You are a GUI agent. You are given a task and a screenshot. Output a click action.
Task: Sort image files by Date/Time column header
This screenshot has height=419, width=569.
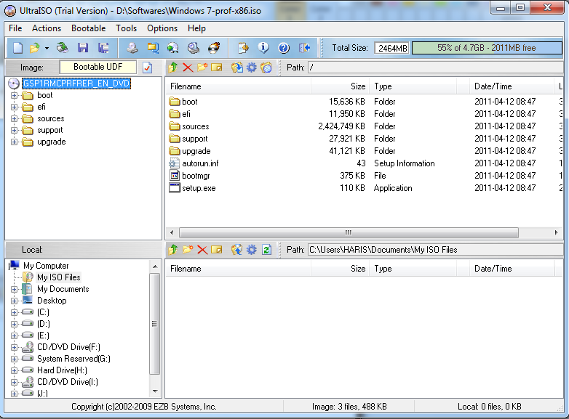pyautogui.click(x=512, y=86)
